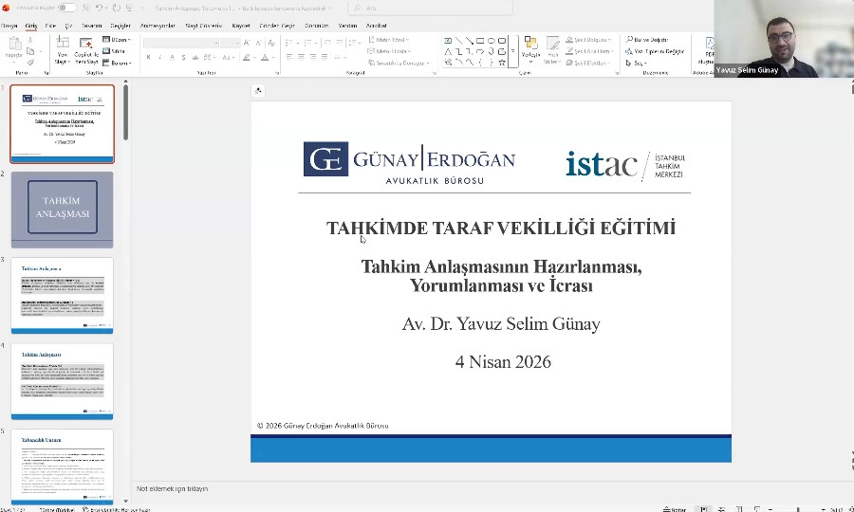Image resolution: width=854 pixels, height=512 pixels.
Task: Open the font name combo box
Action: [x=181, y=43]
